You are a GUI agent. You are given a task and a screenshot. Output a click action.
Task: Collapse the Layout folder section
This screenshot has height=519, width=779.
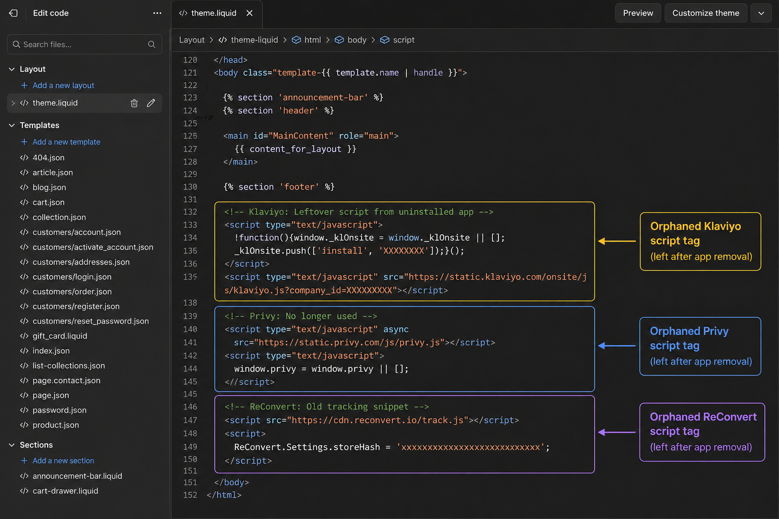pyautogui.click(x=12, y=69)
